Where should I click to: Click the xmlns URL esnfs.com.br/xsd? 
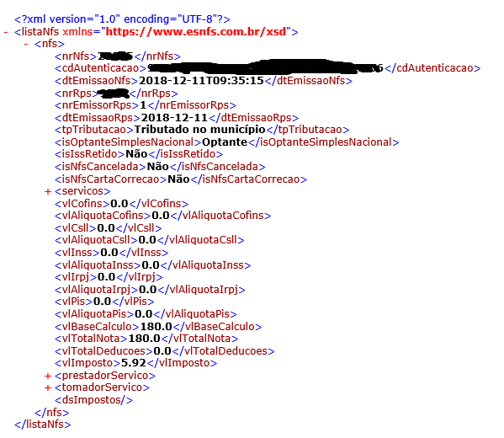(196, 32)
